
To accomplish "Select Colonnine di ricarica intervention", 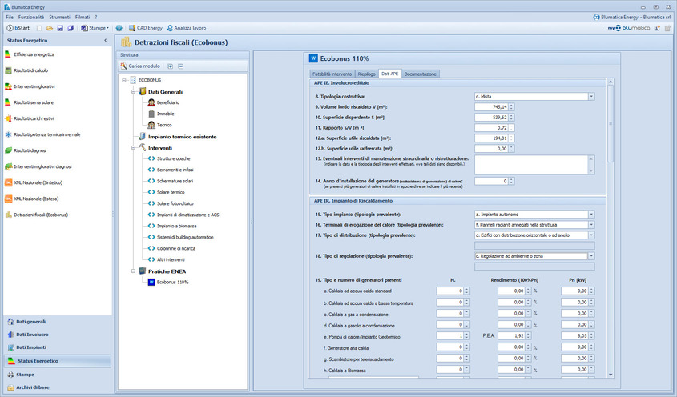I will pyautogui.click(x=176, y=249).
